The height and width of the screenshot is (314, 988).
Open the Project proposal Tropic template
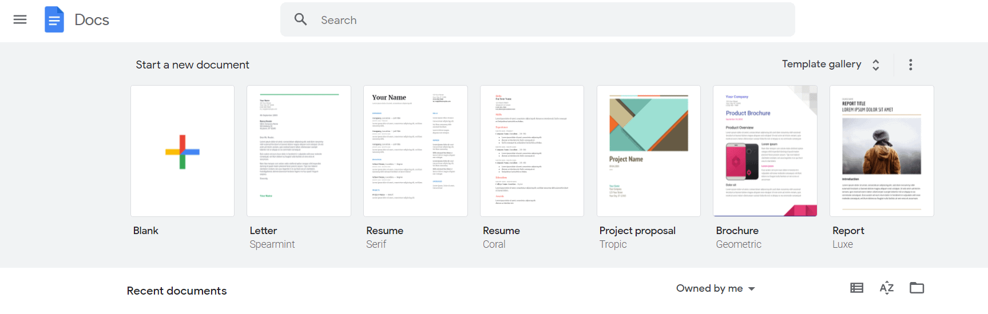pos(649,151)
